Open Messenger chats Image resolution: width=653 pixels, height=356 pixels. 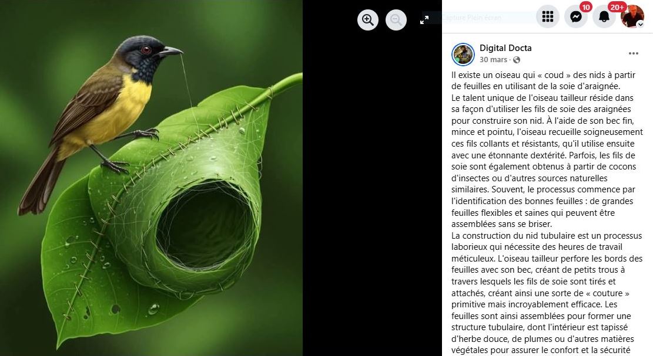pyautogui.click(x=576, y=16)
